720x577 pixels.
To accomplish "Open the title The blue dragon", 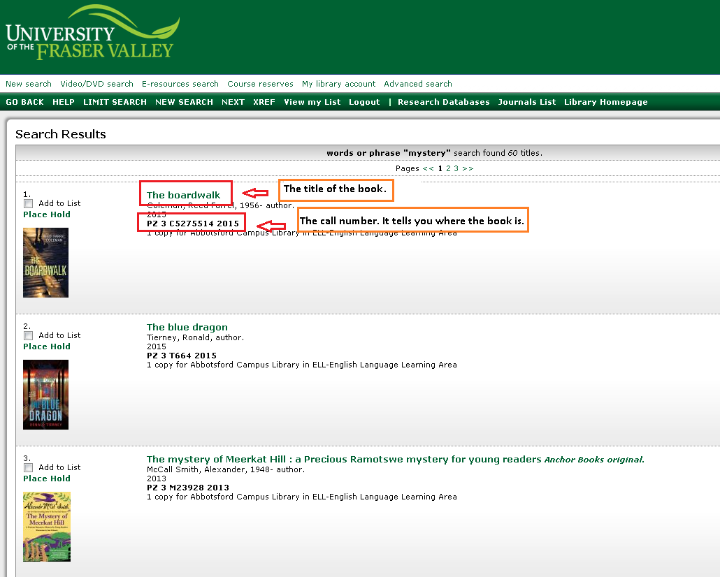I will (187, 327).
